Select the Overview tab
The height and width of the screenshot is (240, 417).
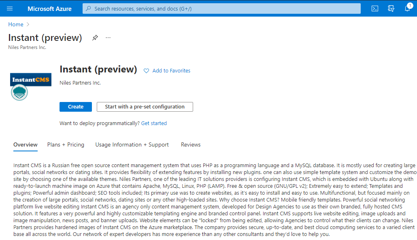coord(26,144)
